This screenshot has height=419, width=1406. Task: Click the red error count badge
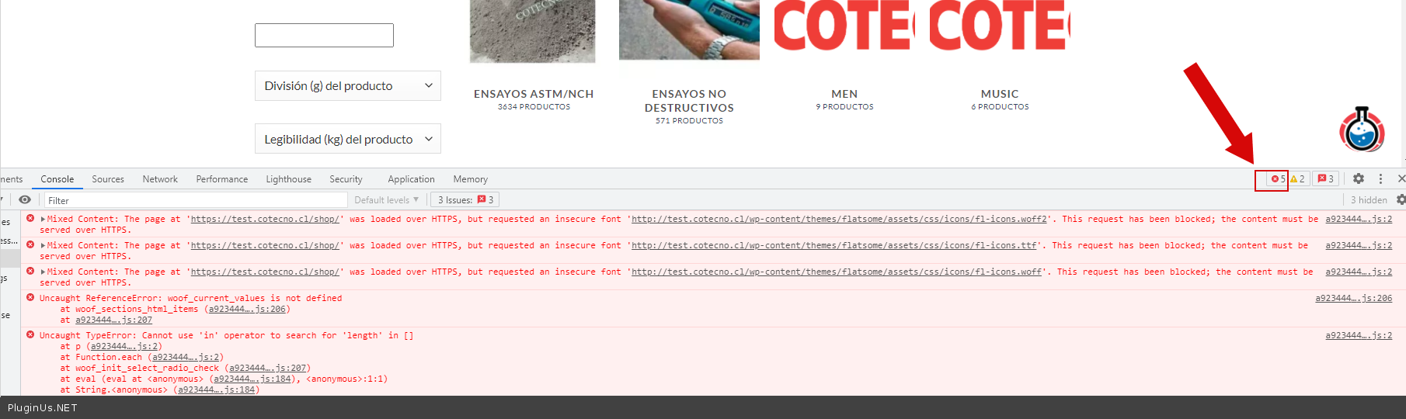pyautogui.click(x=1277, y=179)
